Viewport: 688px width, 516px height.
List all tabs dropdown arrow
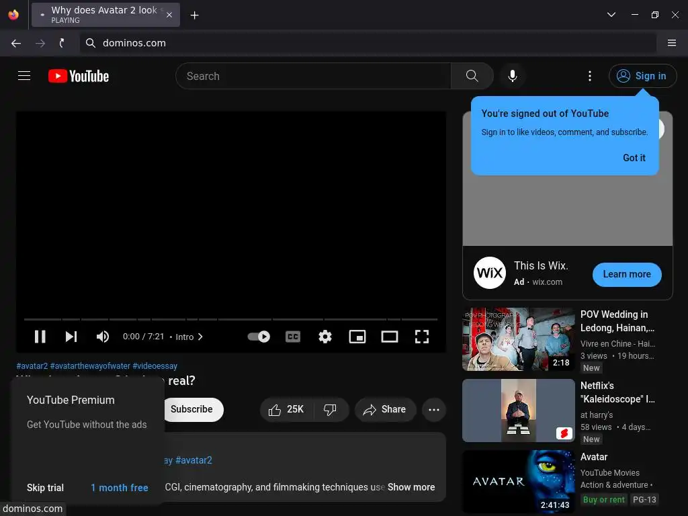coord(611,15)
